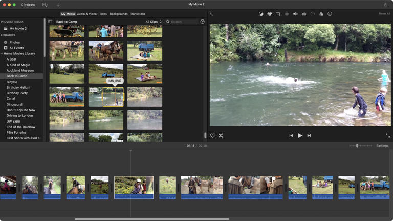Click the timeline horizontal scrollbar
The image size is (393, 221).
[152, 219]
